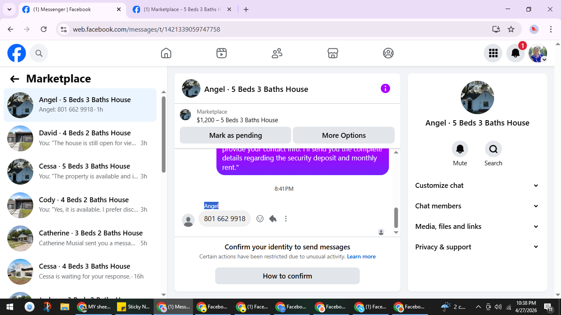This screenshot has height=315, width=561.
Task: Click the taskbar clock showing 10:38 PM
Action: pyautogui.click(x=526, y=307)
